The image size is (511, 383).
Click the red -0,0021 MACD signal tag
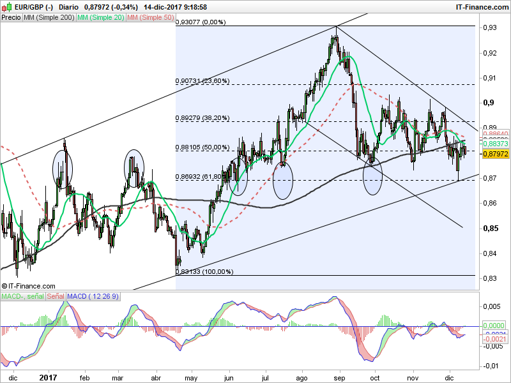[494, 339]
